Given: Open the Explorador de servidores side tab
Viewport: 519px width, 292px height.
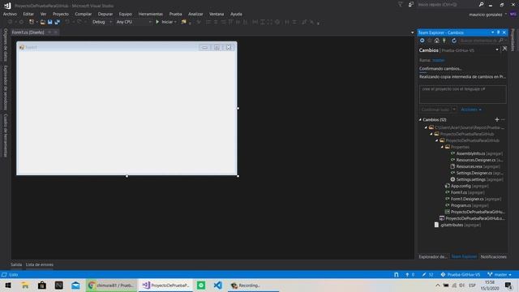Looking at the screenshot, I should click(6, 88).
